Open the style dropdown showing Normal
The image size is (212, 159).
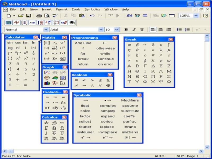click(46, 30)
